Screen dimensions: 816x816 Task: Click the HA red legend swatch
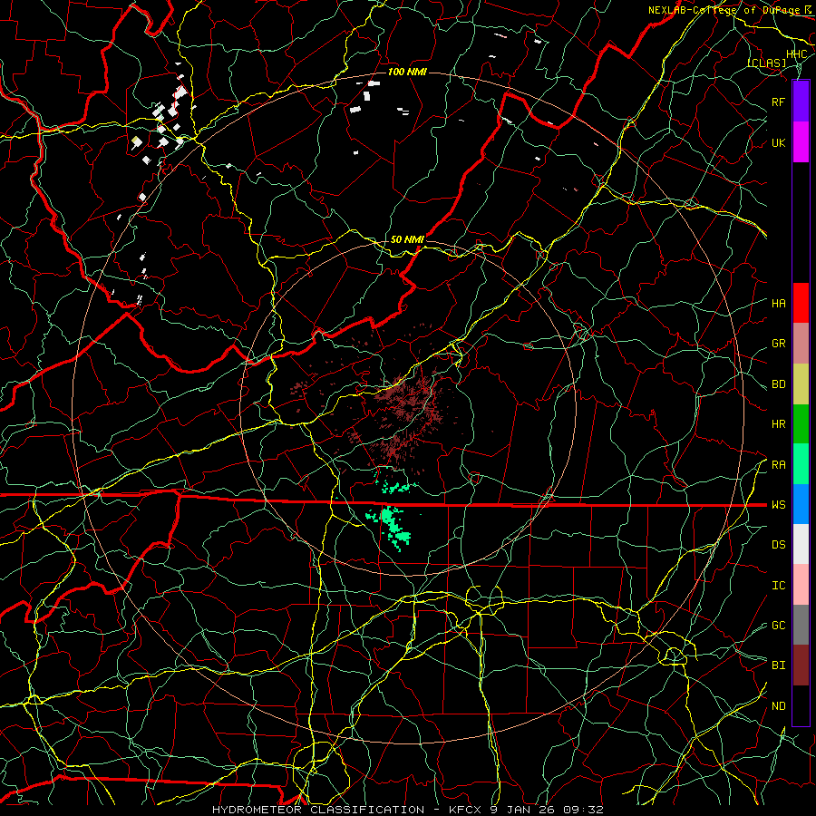pos(801,303)
